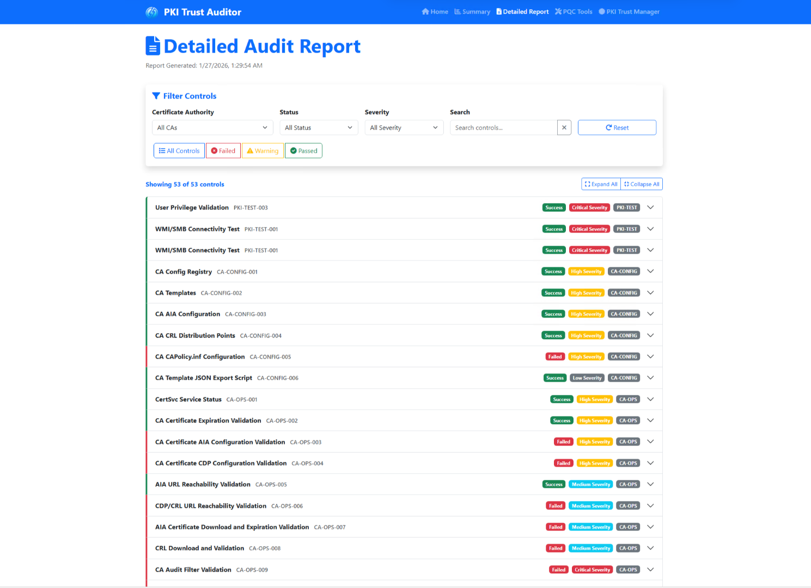Click the Reset button in Filter Controls
811x588 pixels.
[x=617, y=127]
